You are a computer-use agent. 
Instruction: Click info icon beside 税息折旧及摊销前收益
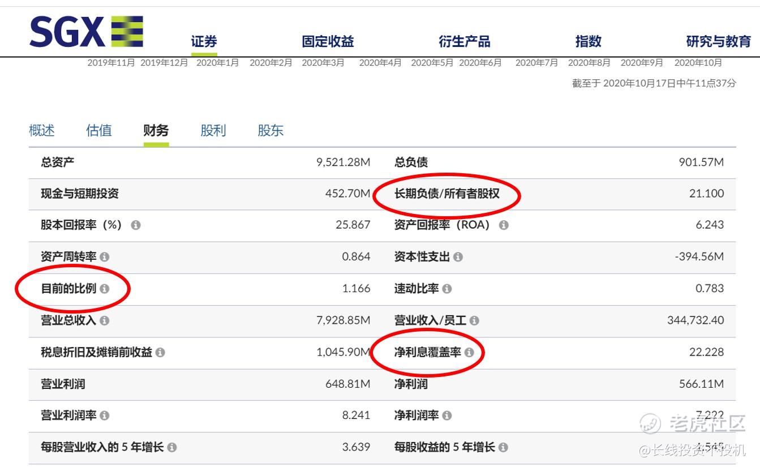pos(160,353)
